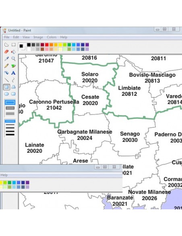The height and width of the screenshot is (236, 182).
Task: Open Help menu in the lower overlapping window
Action: pyautogui.click(x=4, y=175)
